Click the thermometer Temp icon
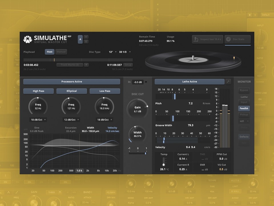This screenshot has height=206, width=274. pos(164,161)
